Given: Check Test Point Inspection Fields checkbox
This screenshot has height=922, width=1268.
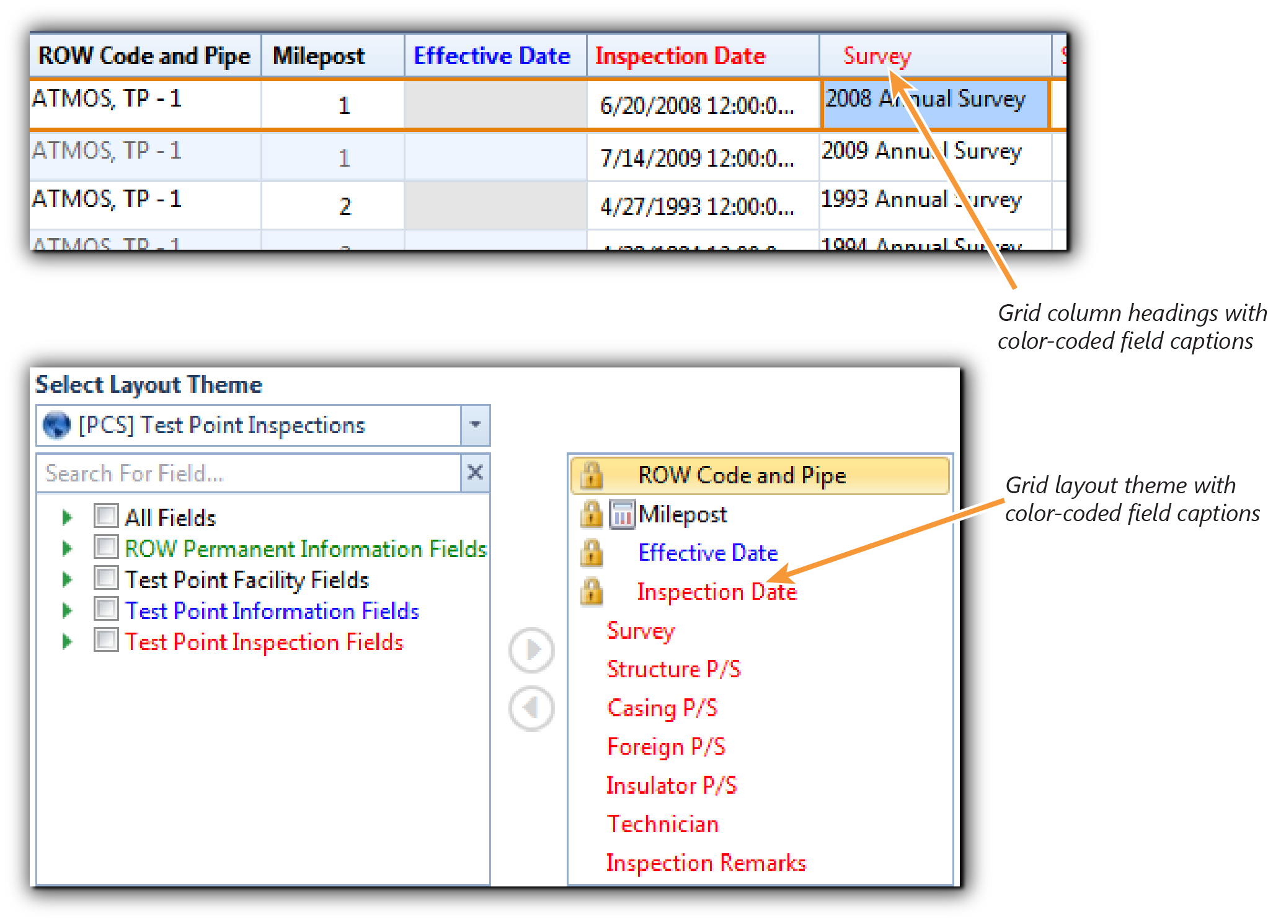Looking at the screenshot, I should (106, 639).
